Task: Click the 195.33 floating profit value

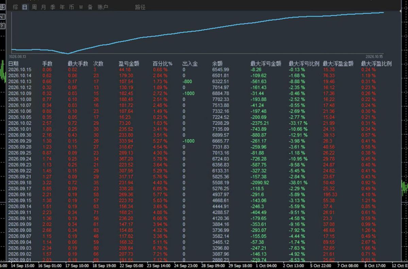Action: (x=330, y=194)
